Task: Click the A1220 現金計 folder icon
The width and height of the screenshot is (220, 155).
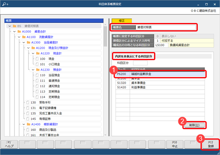Action: click(38, 53)
